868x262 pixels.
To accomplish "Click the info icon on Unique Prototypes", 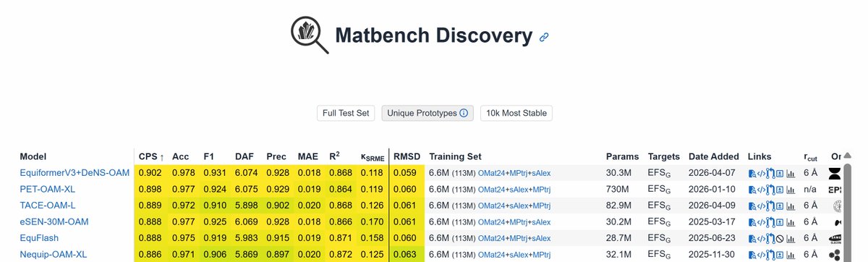I will tap(464, 114).
